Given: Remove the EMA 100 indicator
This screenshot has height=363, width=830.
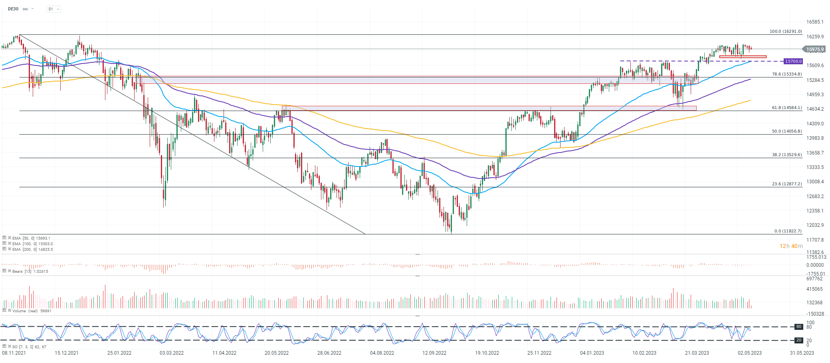Looking at the screenshot, I should [x=10, y=244].
